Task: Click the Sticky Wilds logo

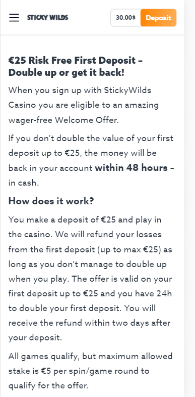Action: tap(48, 18)
